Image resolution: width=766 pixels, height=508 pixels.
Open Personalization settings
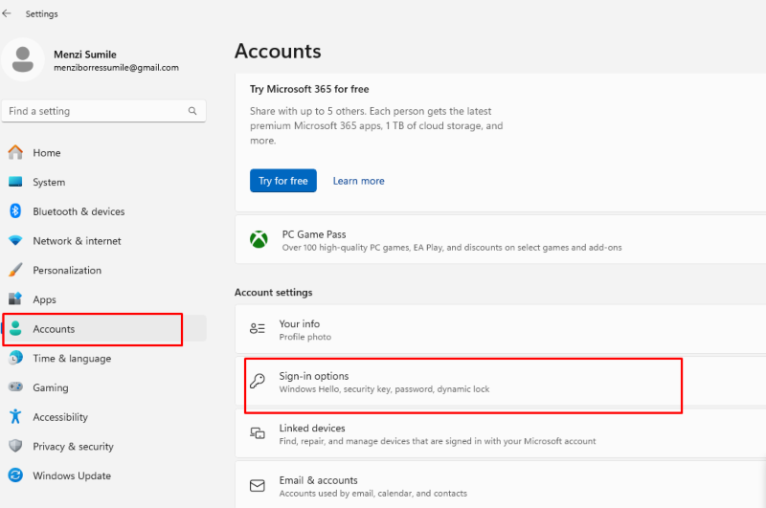click(104, 270)
